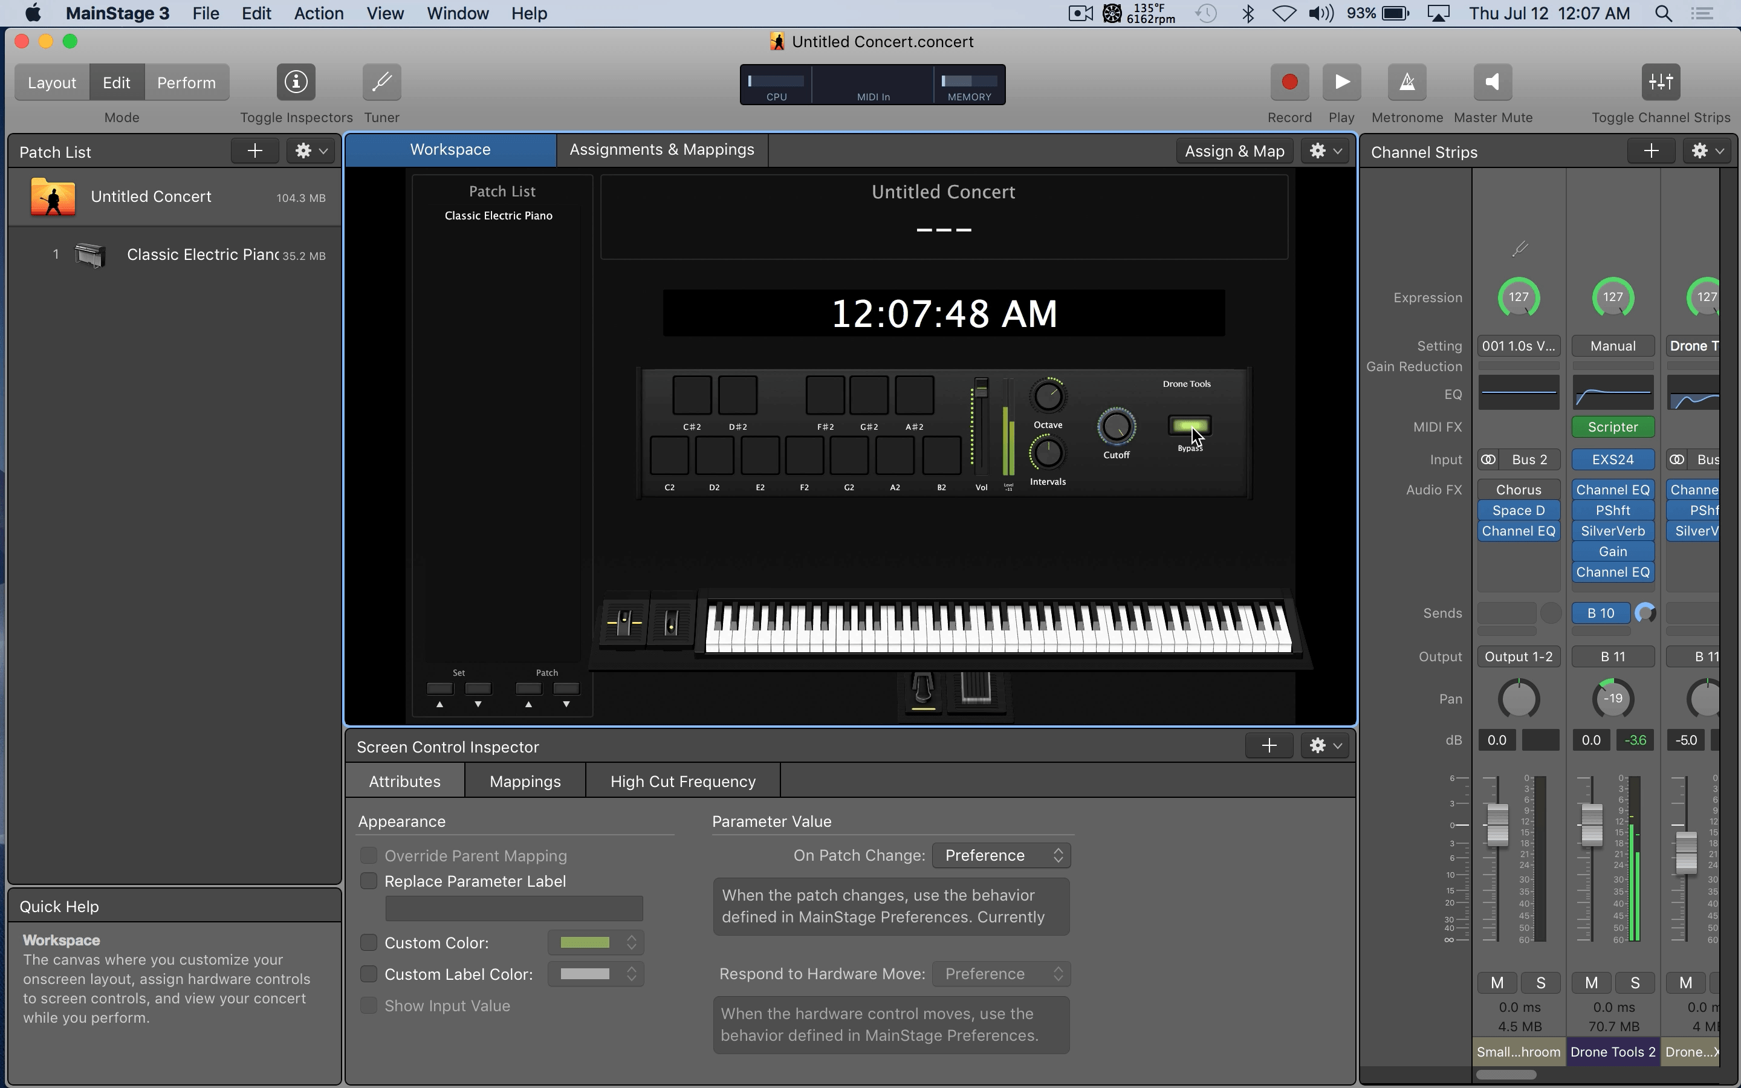Click the Toggle Inspectors info icon
This screenshot has width=1741, height=1088.
(296, 82)
